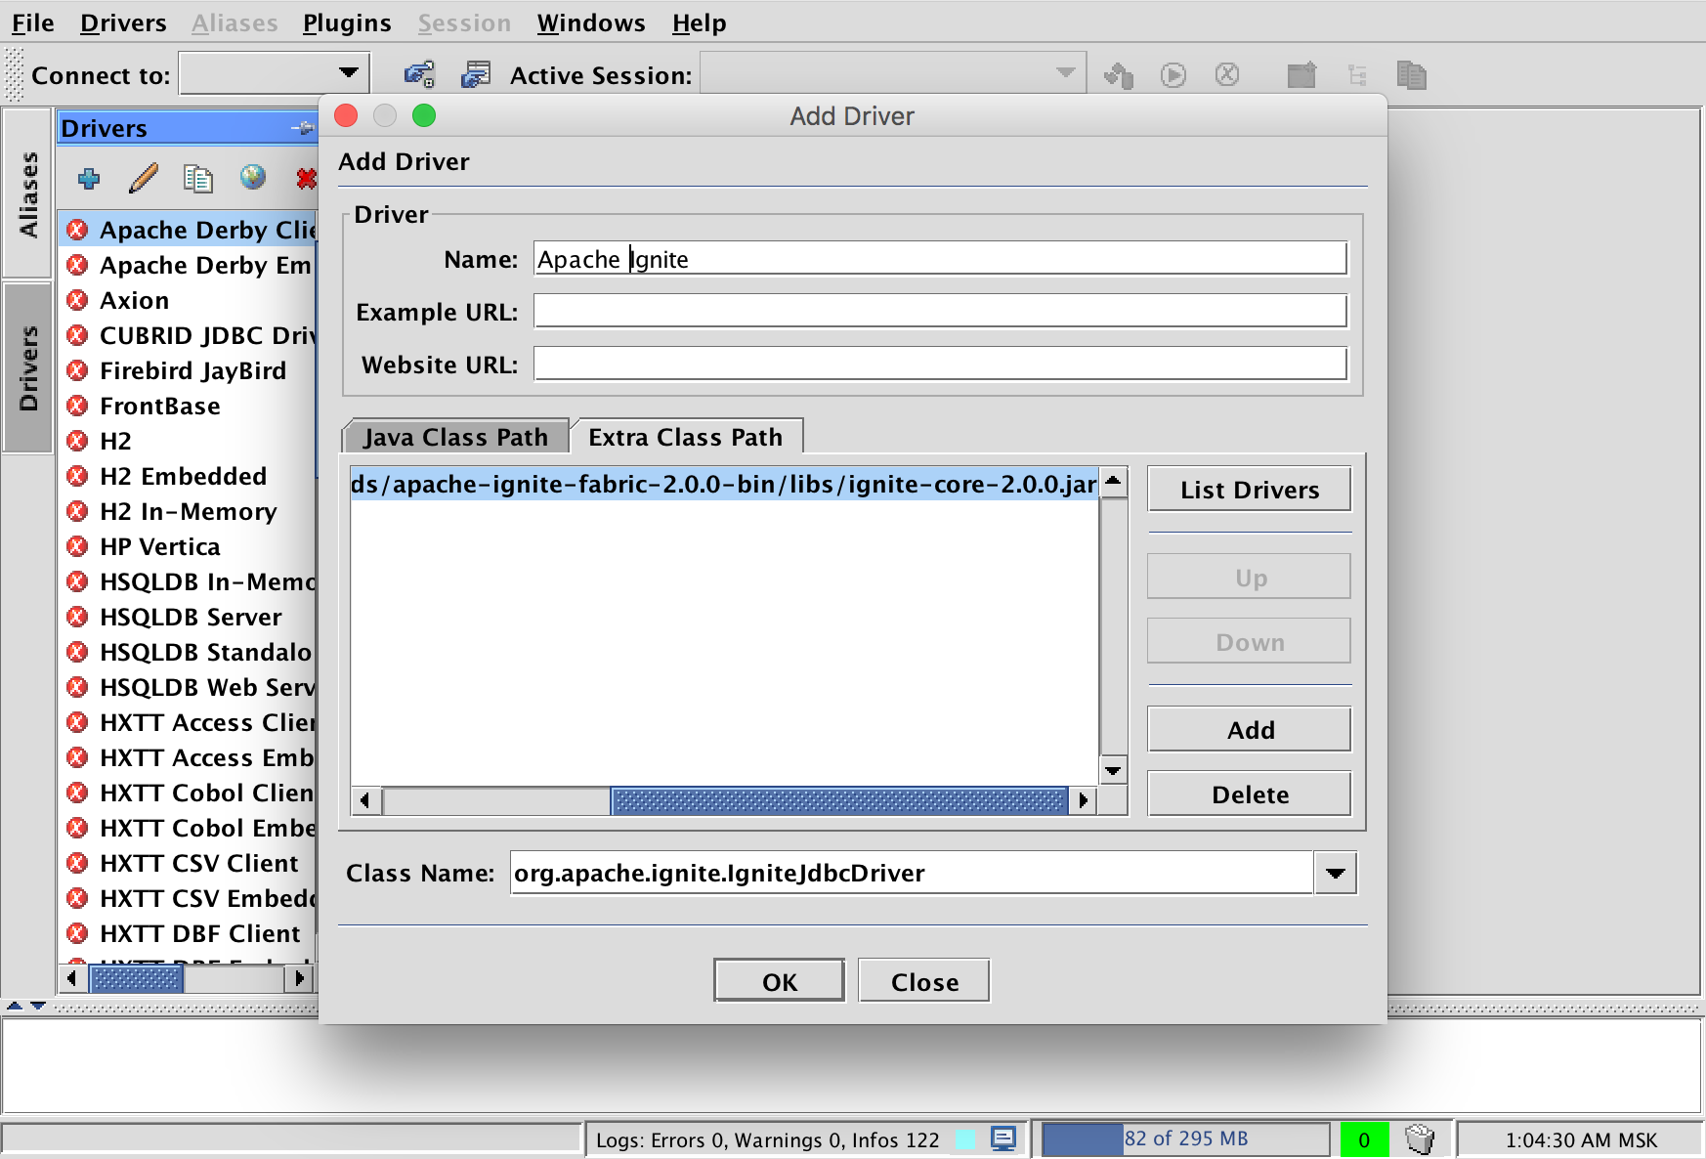
Task: Click the pencil modify driver icon
Action: (144, 178)
